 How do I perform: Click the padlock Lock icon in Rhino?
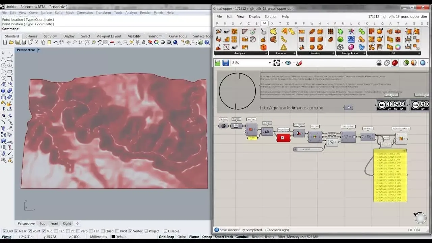[144, 42]
